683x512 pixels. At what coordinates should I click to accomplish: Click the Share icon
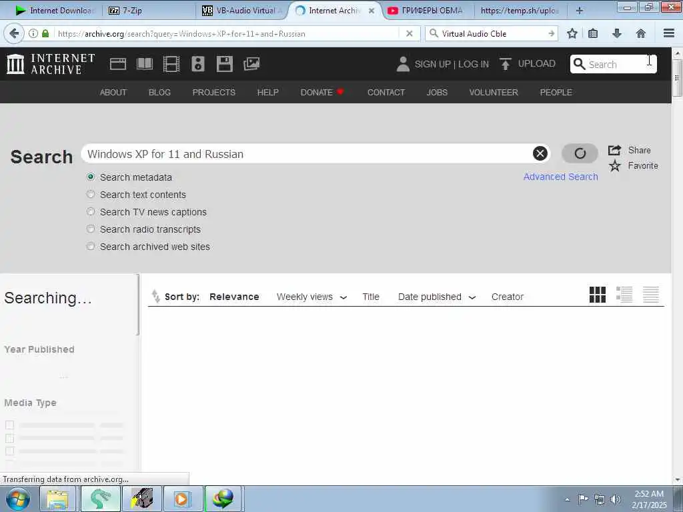pos(614,150)
